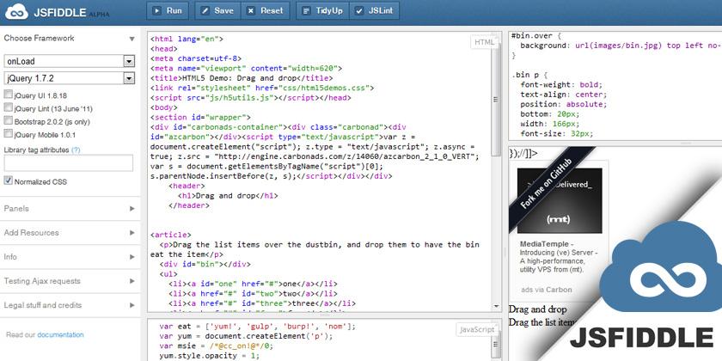
Task: Open the onLoad dropdown
Action: pyautogui.click(x=69, y=61)
